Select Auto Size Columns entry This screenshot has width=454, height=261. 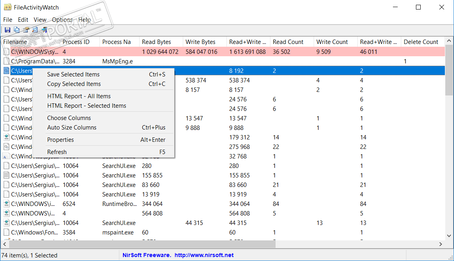103,127
